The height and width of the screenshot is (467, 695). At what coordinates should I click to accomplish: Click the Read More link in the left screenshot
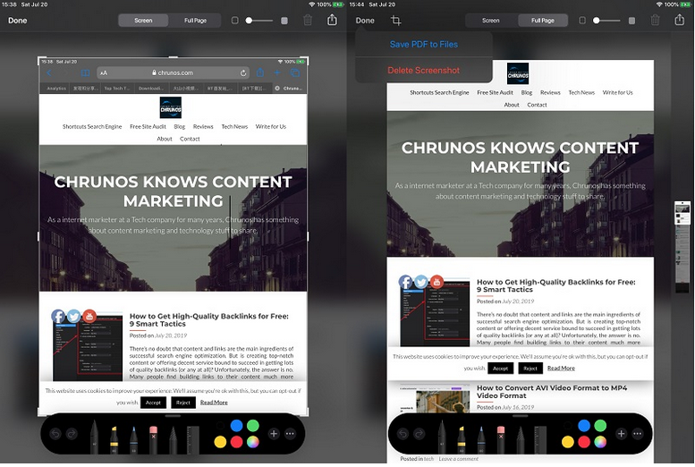click(x=214, y=403)
